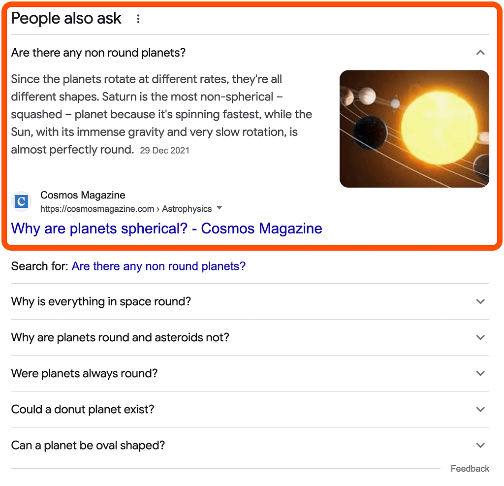The height and width of the screenshot is (486, 504).
Task: Click the Cosmos Magazine favicon
Action: tap(21, 202)
